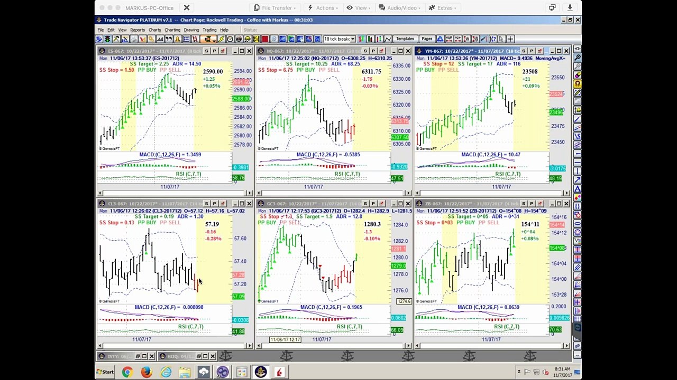Click the traffic light toolbar icon

pyautogui.click(x=107, y=39)
